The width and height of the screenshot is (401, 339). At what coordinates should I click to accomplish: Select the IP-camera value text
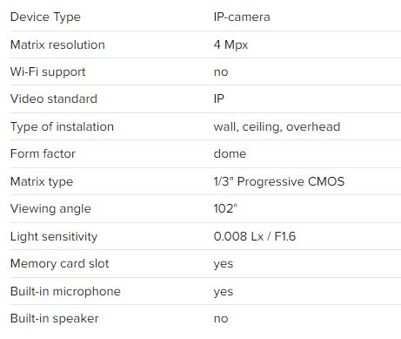(x=242, y=17)
